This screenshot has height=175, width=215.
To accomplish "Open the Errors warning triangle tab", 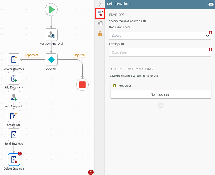I will point(100,33).
